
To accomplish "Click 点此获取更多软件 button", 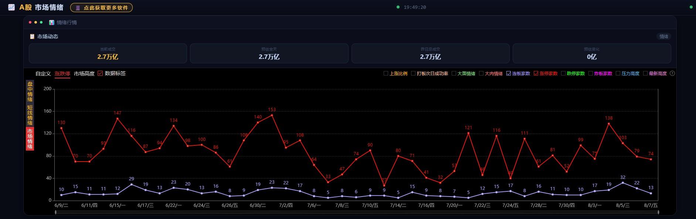I will [101, 7].
